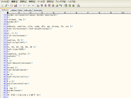Click line number 30 in gutter
The image size is (131, 98).
(x=5, y=47)
